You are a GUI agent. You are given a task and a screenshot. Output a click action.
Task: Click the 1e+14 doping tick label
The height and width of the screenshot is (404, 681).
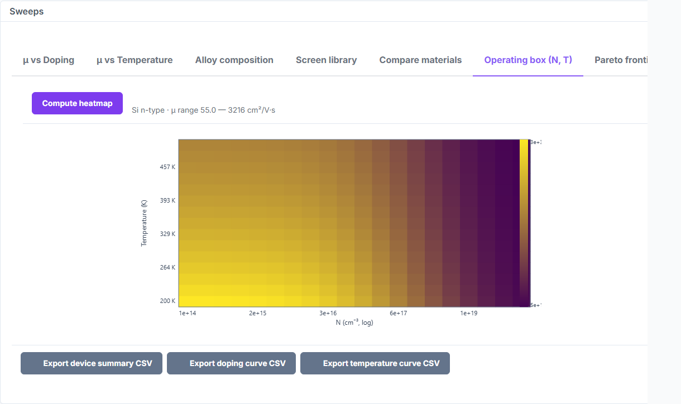coord(188,313)
